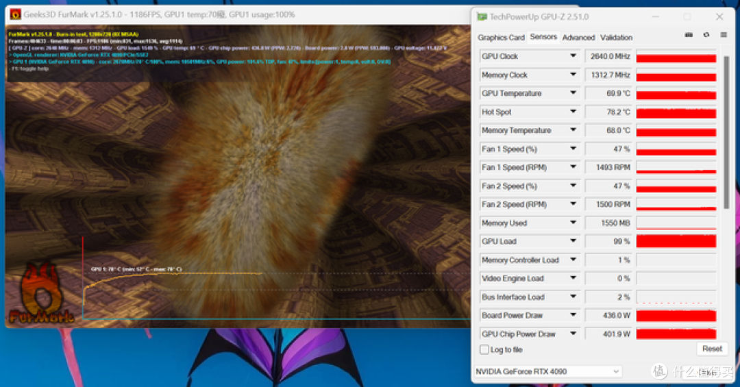
Task: Click the Memory Used 1550 MB value
Action: [x=609, y=223]
